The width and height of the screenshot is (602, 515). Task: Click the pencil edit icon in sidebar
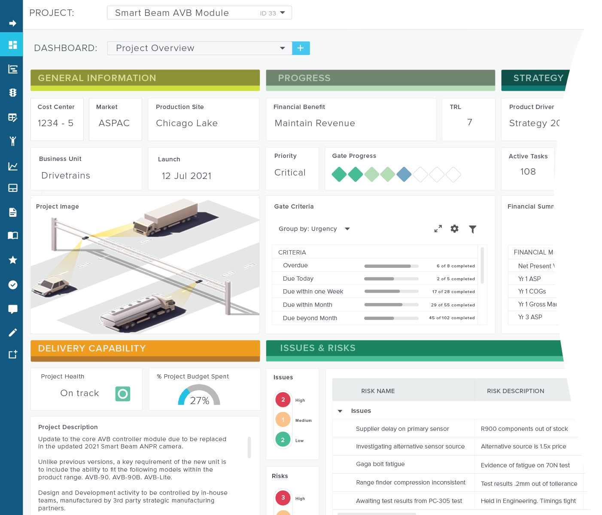click(x=12, y=333)
